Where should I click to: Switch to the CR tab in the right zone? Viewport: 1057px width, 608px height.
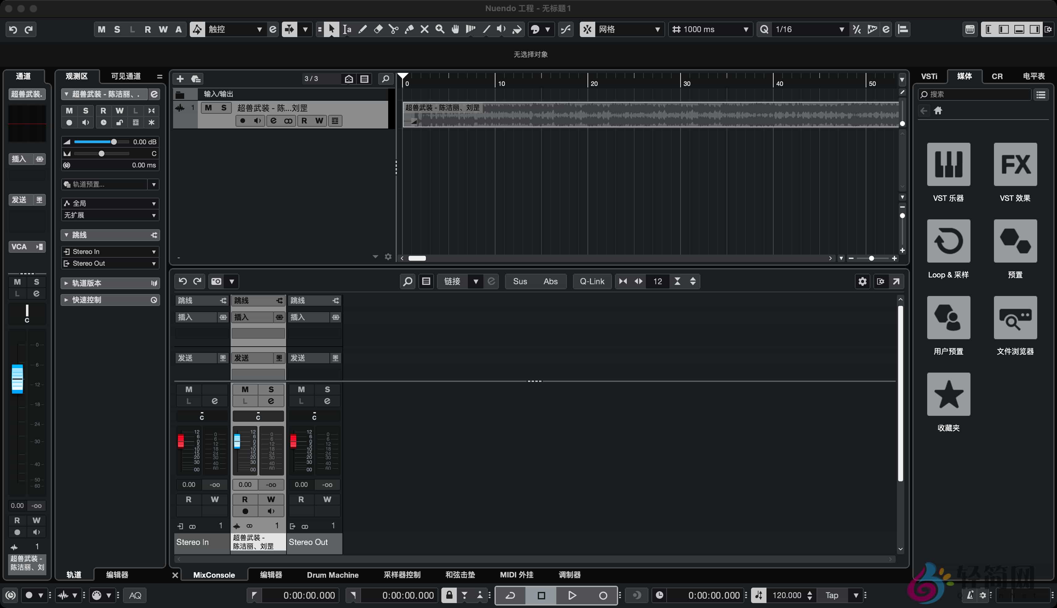tap(997, 76)
